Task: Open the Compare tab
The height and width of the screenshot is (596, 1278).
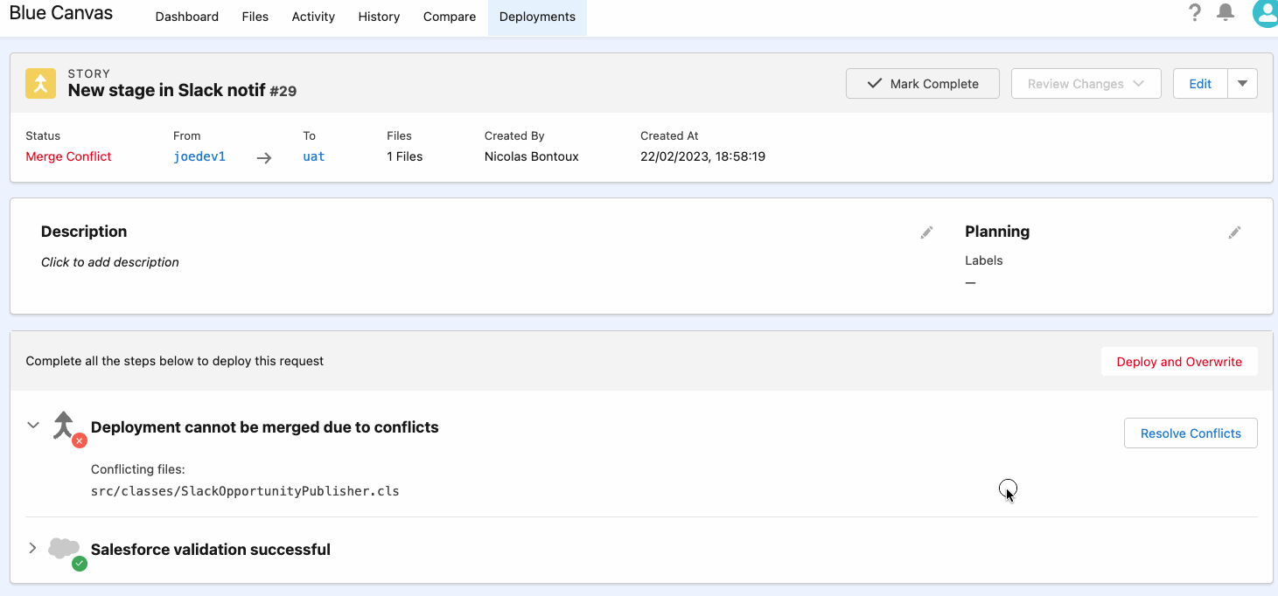Action: (449, 17)
